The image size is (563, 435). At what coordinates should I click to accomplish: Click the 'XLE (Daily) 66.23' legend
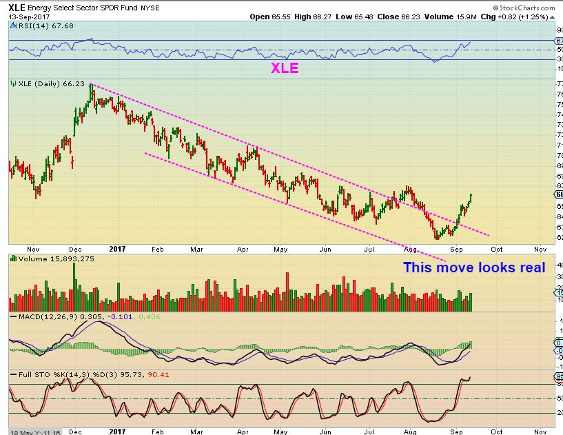[x=52, y=83]
